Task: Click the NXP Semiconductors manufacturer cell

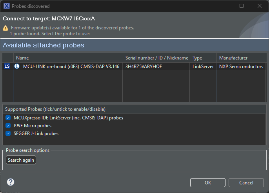Action: pos(241,67)
